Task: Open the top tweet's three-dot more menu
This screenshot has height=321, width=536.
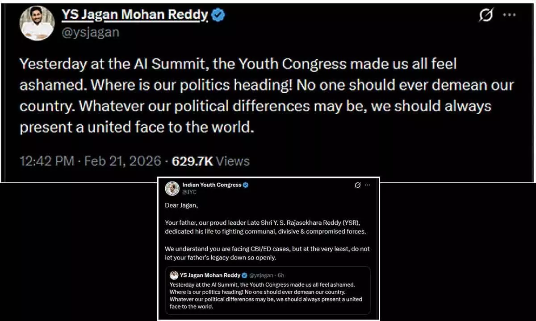Action: [x=509, y=15]
